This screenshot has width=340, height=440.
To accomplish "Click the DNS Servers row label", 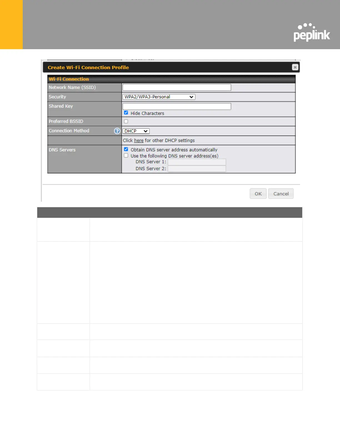I will (62, 150).
